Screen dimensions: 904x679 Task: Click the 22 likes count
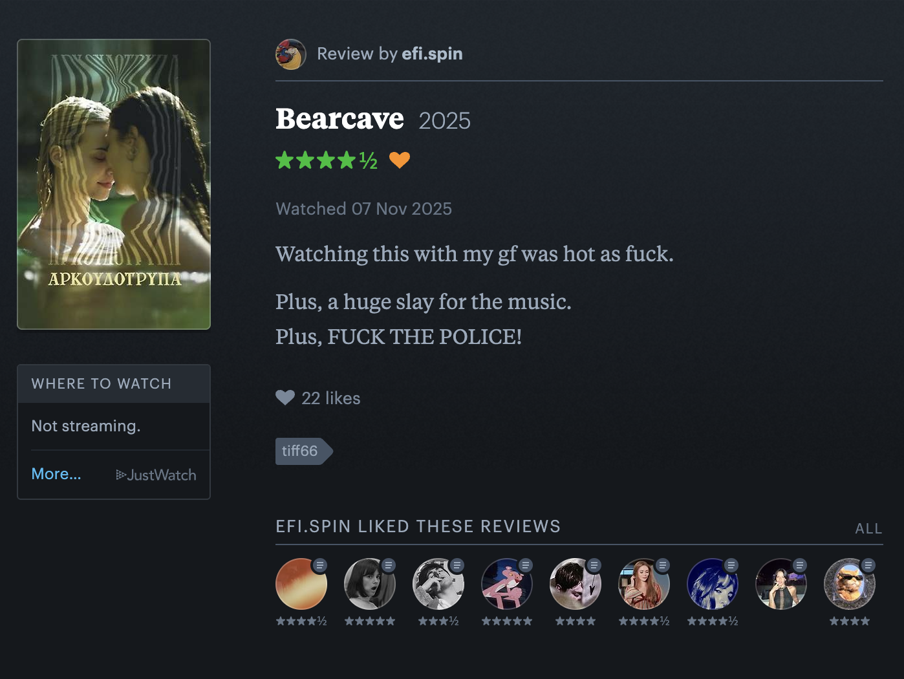pos(331,398)
